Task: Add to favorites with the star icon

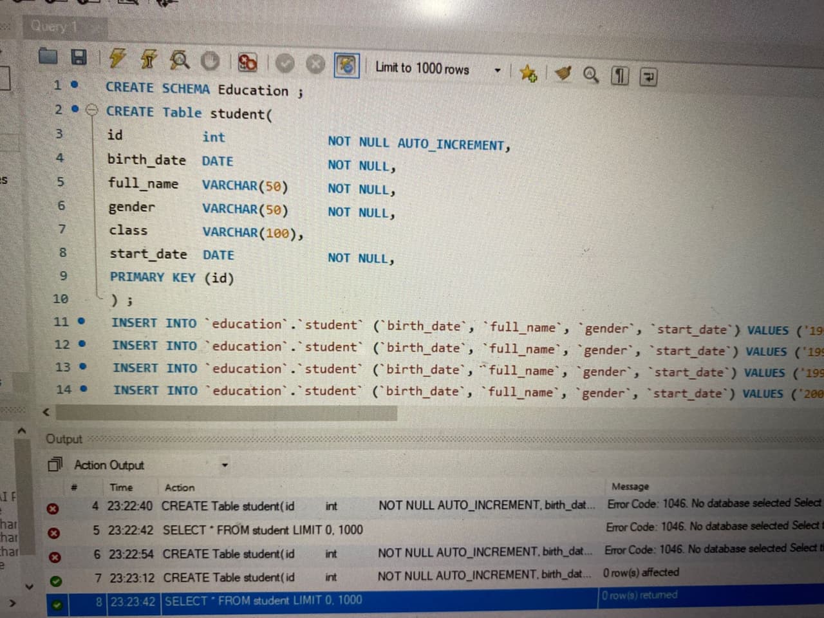Action: click(x=528, y=73)
